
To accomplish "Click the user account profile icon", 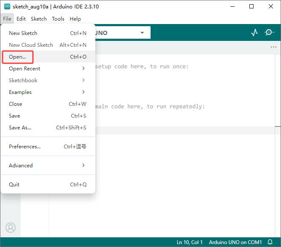I will (11, 228).
